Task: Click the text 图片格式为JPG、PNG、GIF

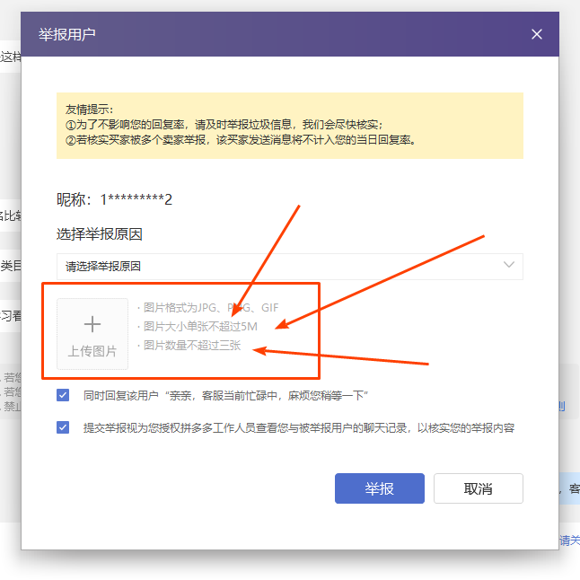Action: pos(211,307)
